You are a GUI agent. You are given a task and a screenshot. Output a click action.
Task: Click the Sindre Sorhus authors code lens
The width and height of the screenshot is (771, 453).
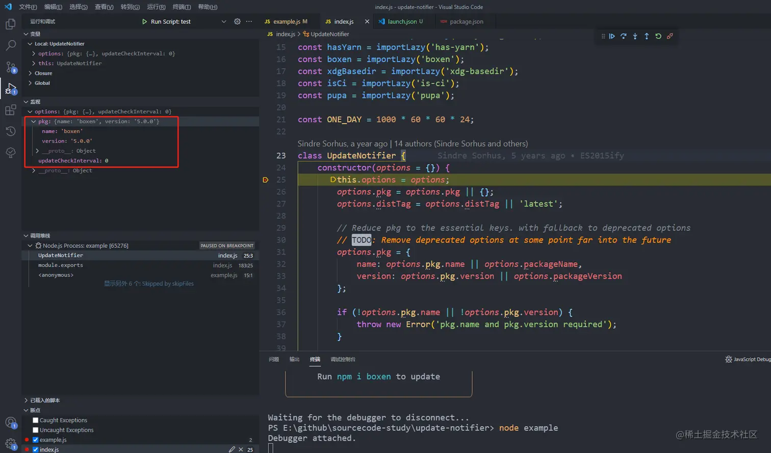(x=413, y=144)
